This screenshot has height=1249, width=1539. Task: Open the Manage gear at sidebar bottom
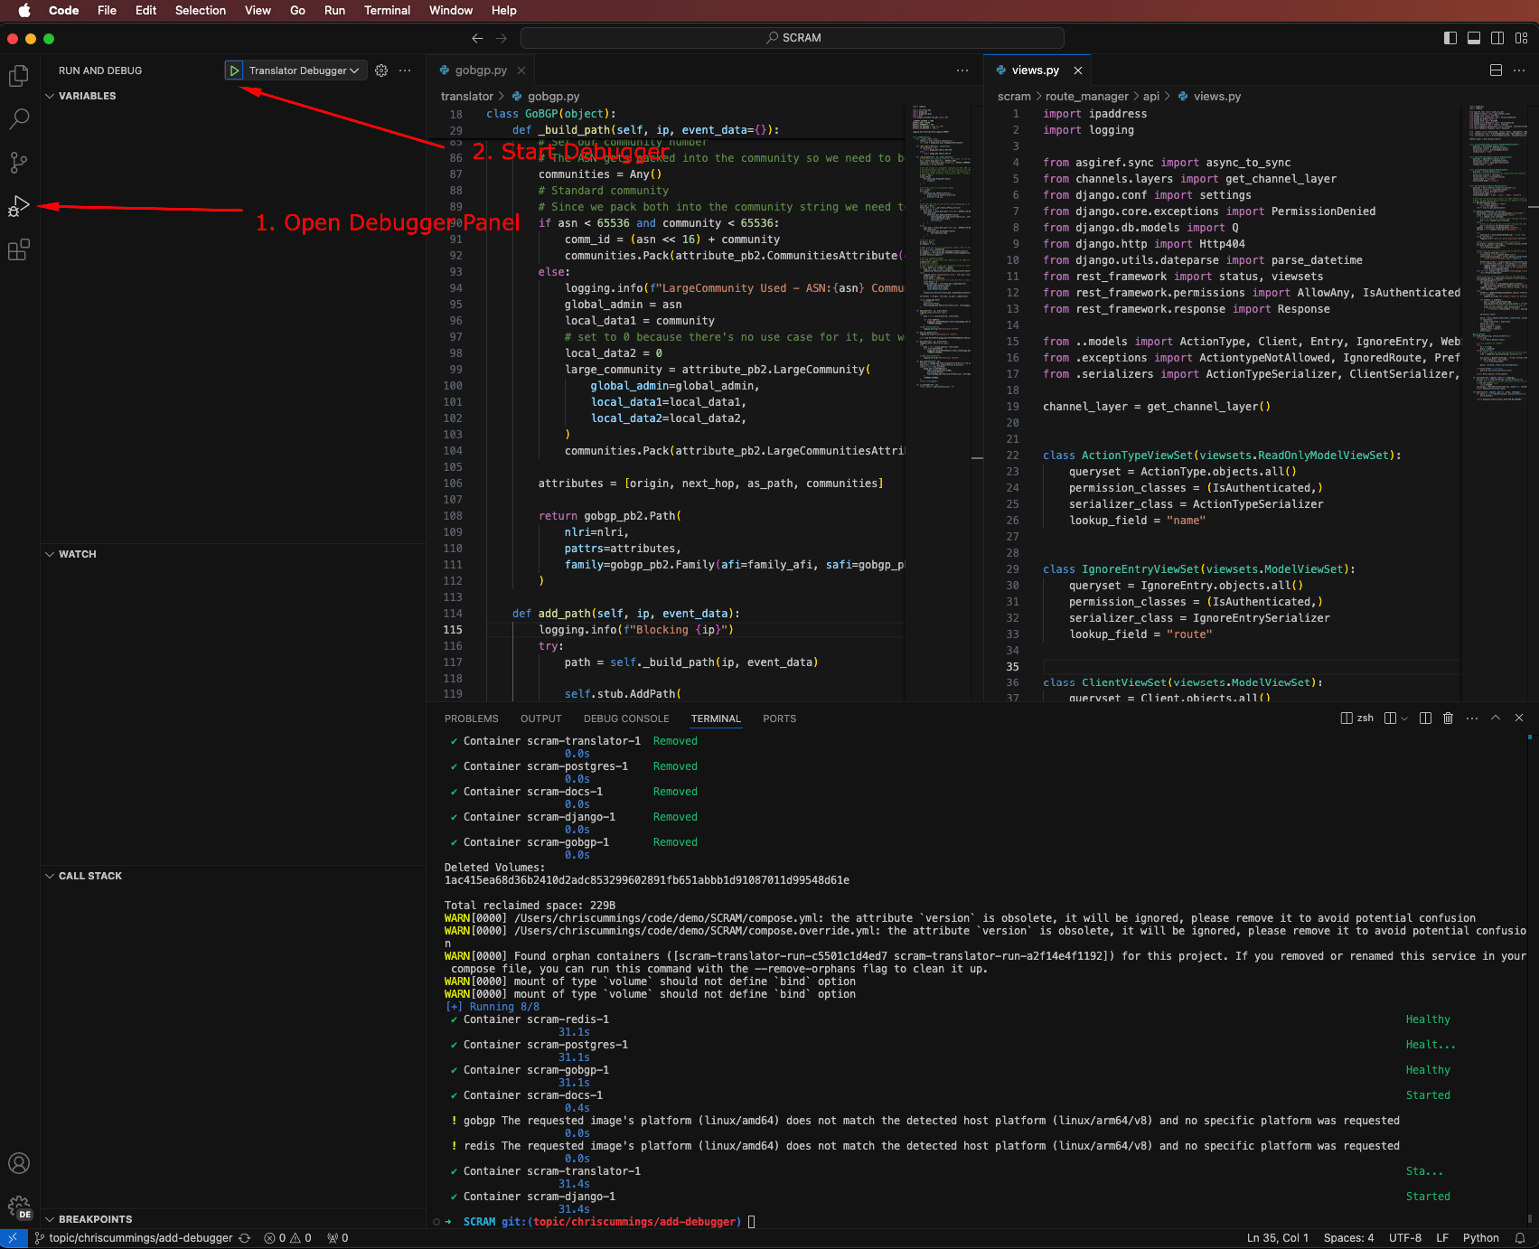pyautogui.click(x=19, y=1207)
